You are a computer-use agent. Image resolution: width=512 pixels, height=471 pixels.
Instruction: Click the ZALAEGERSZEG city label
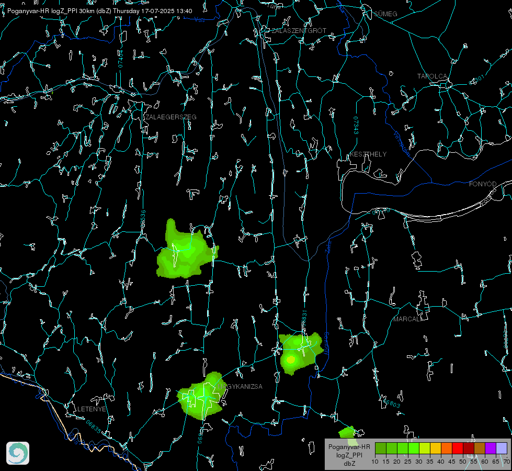click(x=171, y=117)
